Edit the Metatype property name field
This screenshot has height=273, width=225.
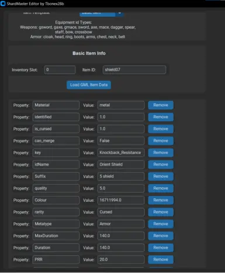[x=56, y=224]
